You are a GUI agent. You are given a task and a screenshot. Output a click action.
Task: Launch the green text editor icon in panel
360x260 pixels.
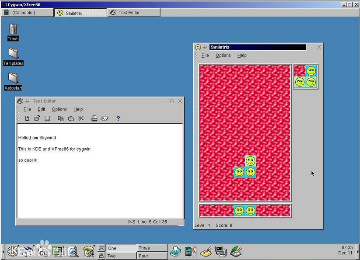[236, 252]
